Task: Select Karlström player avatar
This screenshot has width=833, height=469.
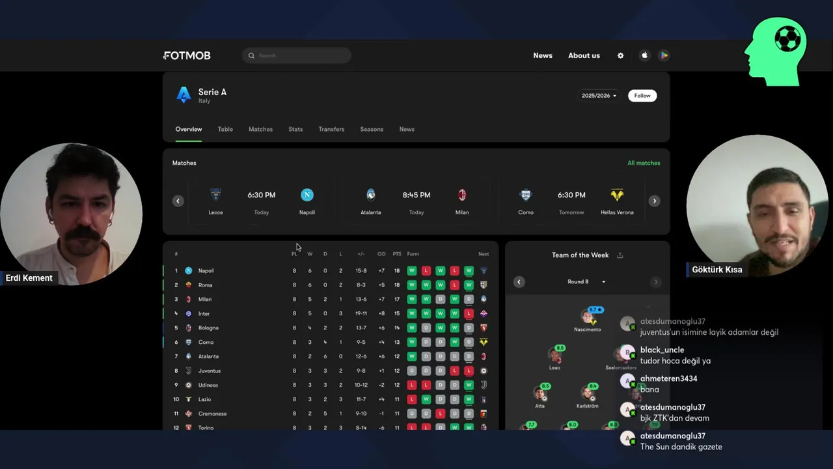Action: [x=587, y=393]
